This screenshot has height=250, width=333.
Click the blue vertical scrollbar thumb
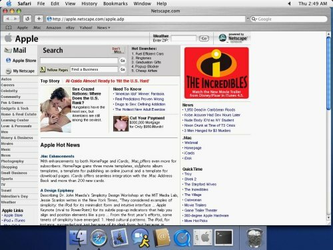pos(328,73)
